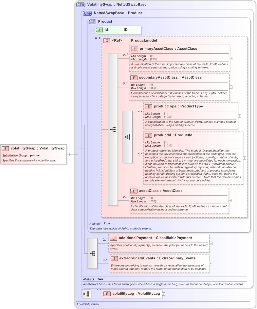The height and width of the screenshot is (309, 257).
Task: Click the primaryAssetClass Max Length value [255]
Action: 153,59
